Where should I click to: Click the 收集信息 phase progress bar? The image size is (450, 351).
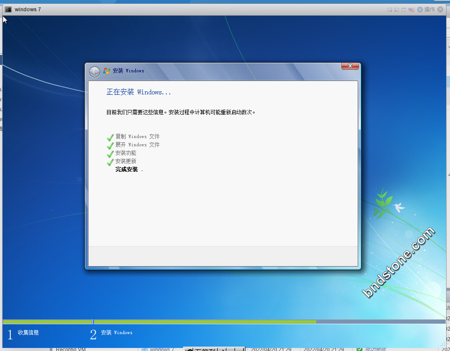pos(48,322)
